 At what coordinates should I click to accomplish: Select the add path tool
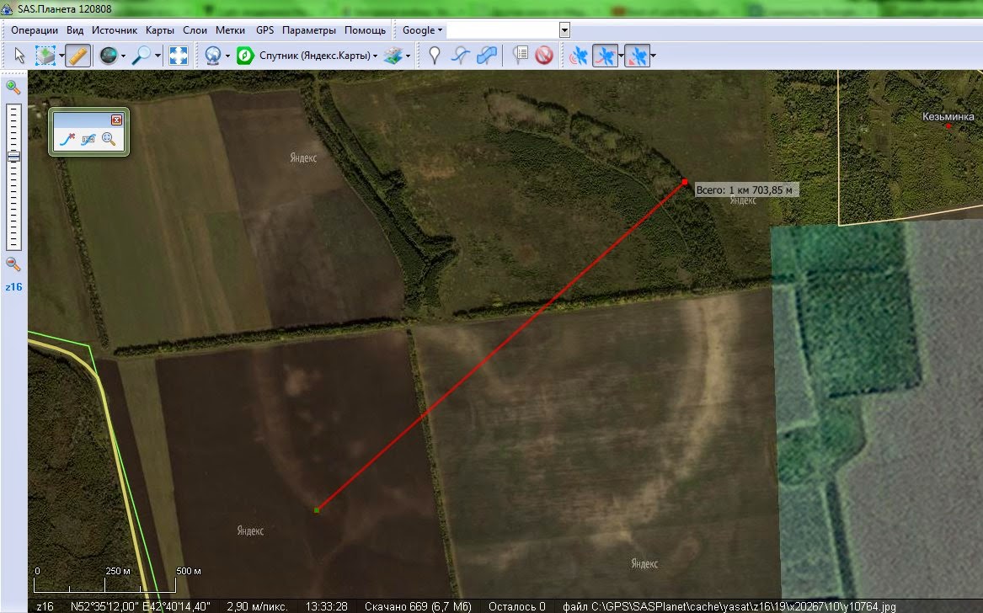click(x=460, y=56)
